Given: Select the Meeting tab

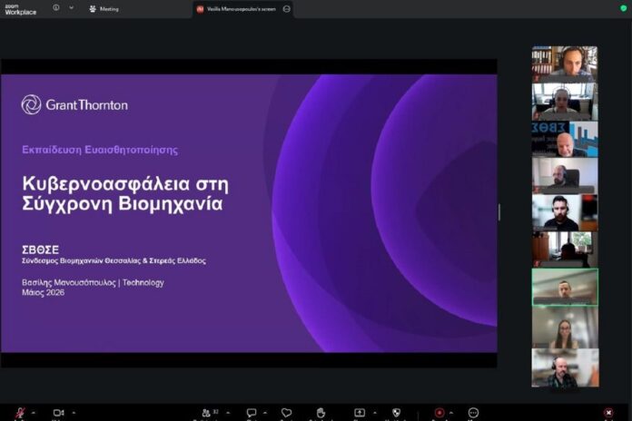Looking at the screenshot, I should 104,9.
